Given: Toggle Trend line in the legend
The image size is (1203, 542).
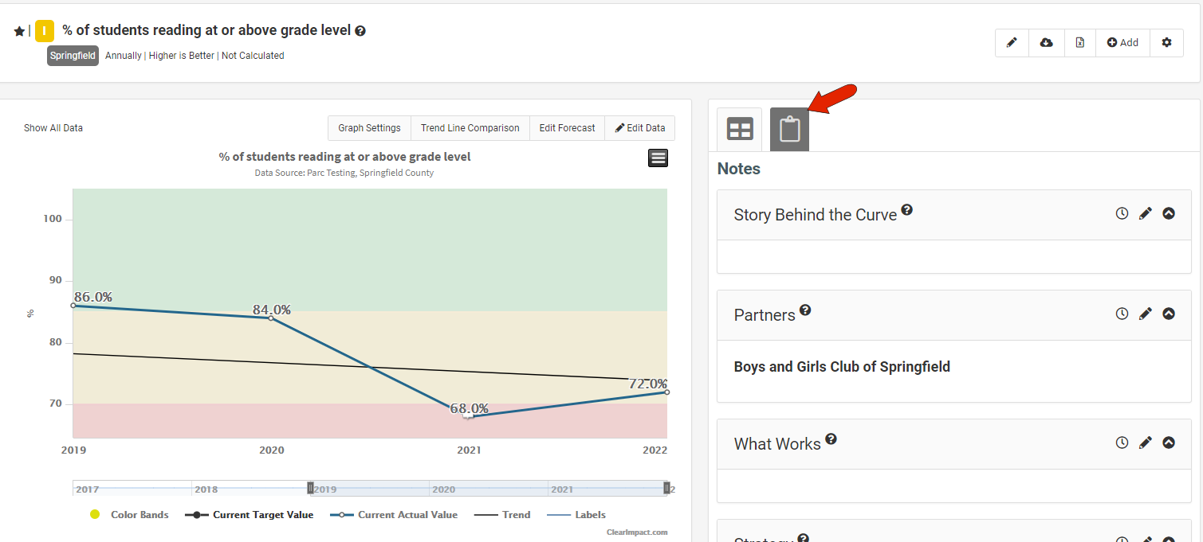Looking at the screenshot, I should (502, 515).
